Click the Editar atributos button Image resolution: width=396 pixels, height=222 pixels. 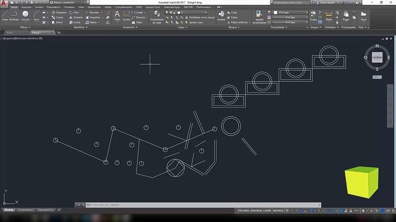[x=239, y=22]
